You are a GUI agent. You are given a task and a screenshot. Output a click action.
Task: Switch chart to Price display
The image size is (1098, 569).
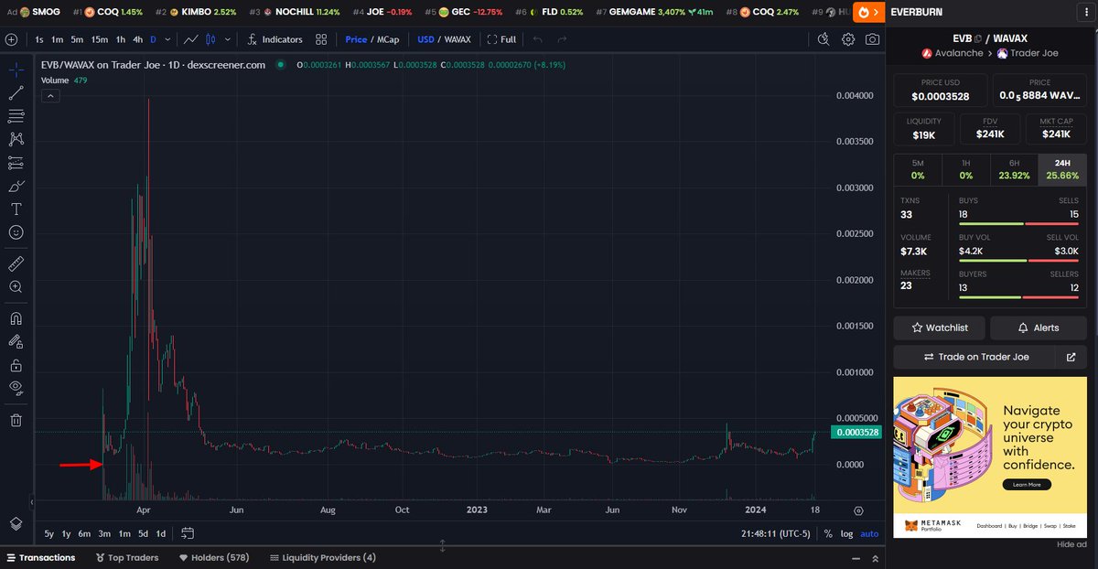click(x=356, y=39)
